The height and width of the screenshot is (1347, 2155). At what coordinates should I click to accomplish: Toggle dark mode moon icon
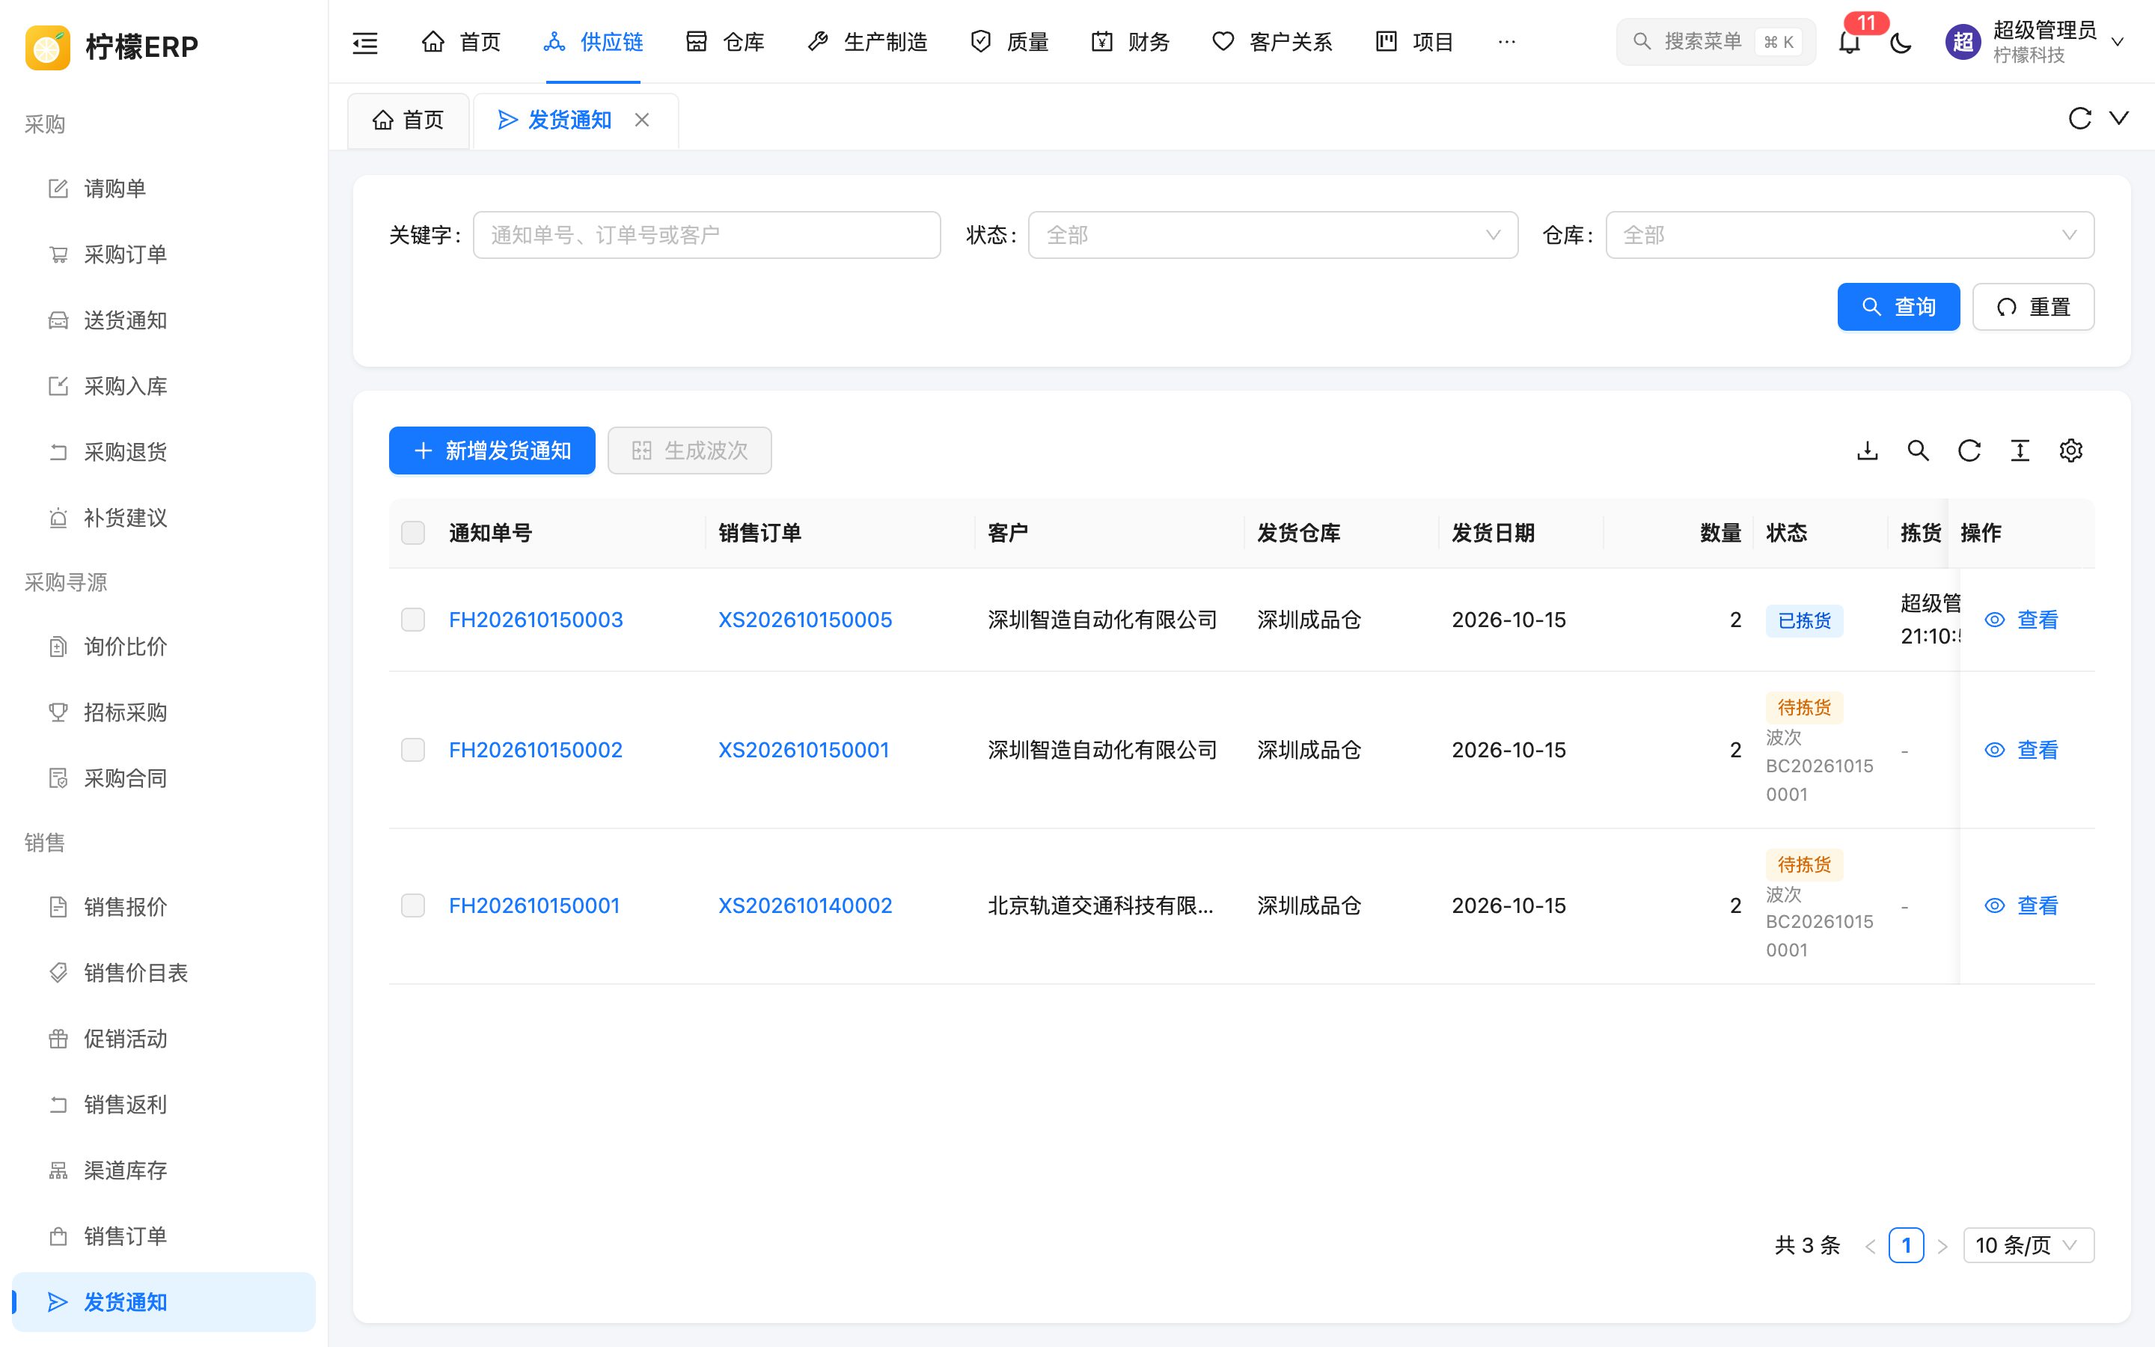point(1901,42)
